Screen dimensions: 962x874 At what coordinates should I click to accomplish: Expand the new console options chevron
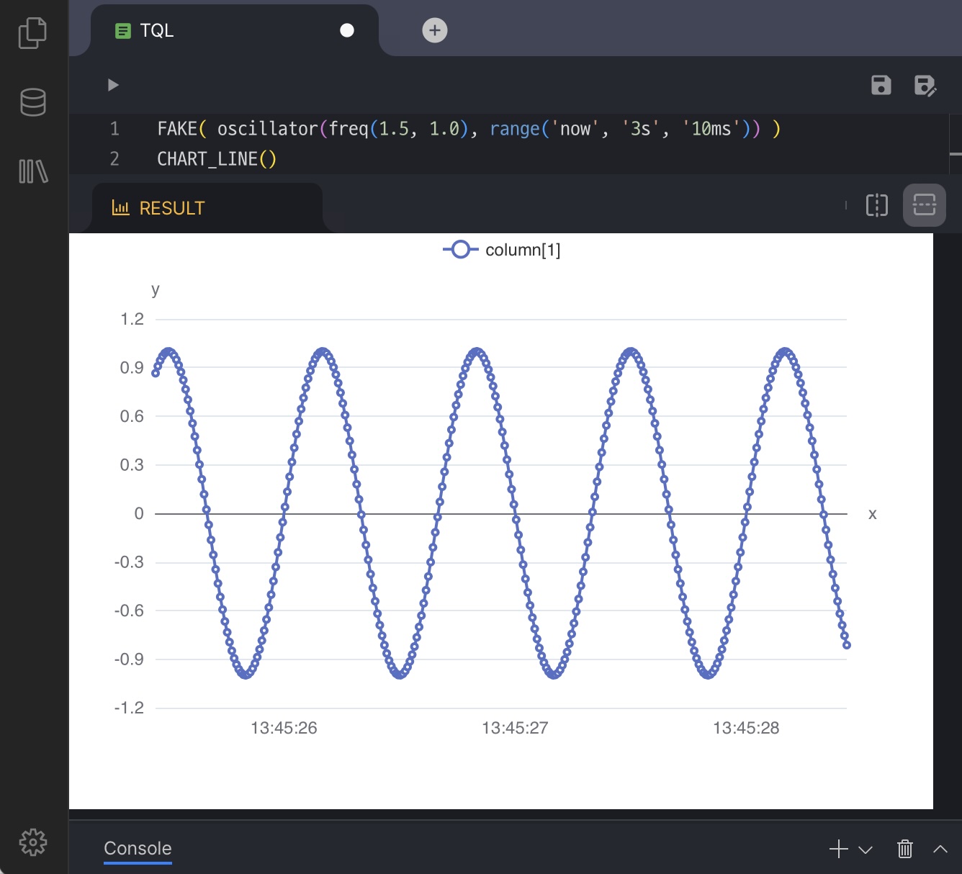point(866,850)
